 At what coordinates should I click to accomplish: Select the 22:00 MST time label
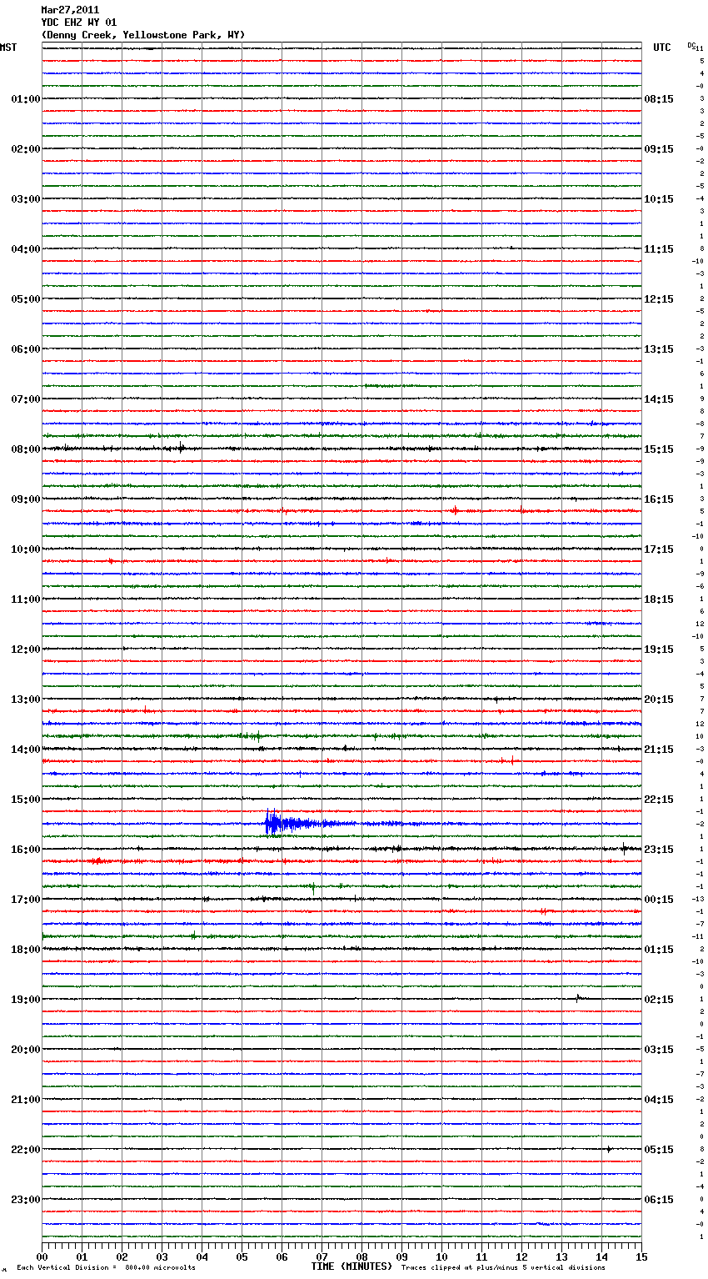click(x=26, y=1150)
